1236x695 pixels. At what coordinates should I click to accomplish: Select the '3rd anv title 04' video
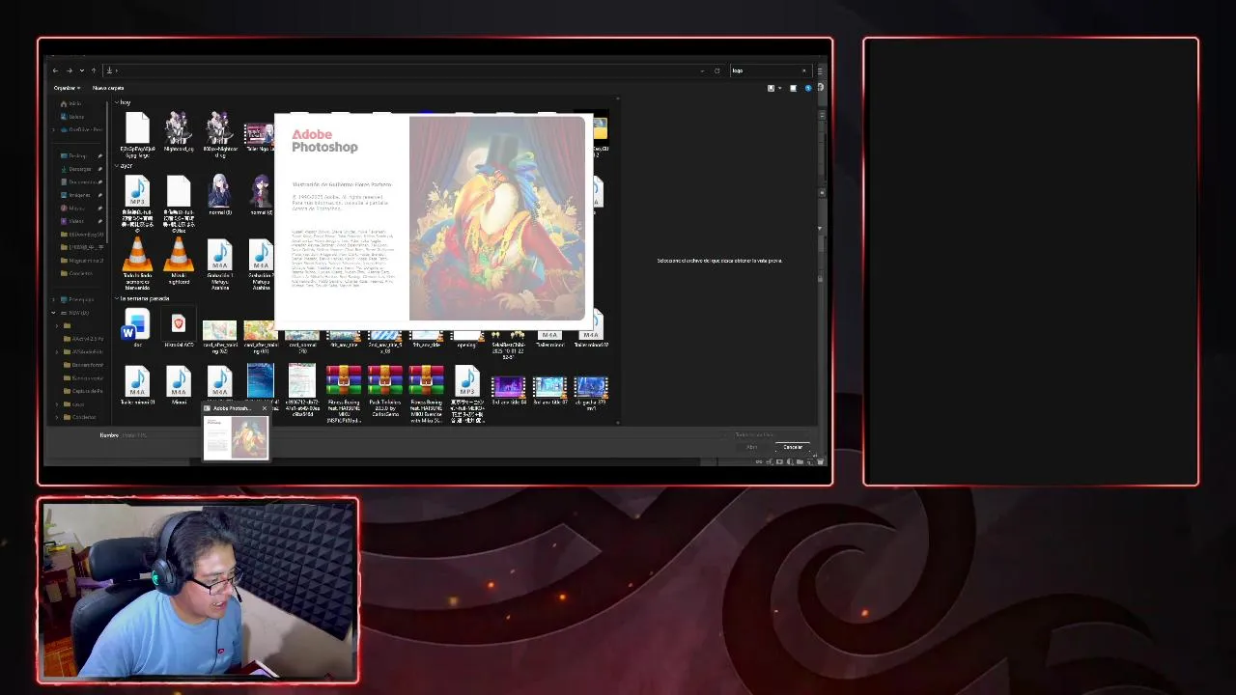pos(509,388)
